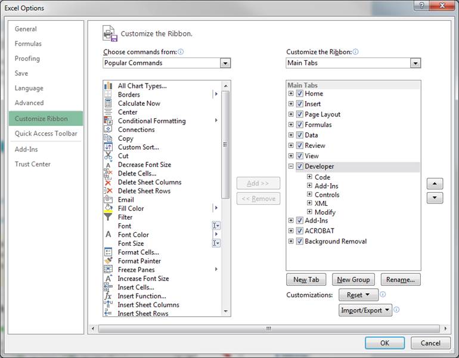Click the Move Up arrow button

[x=435, y=184]
